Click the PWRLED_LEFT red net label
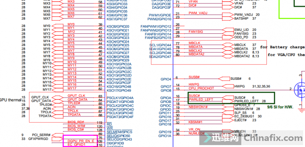 click(x=201, y=100)
